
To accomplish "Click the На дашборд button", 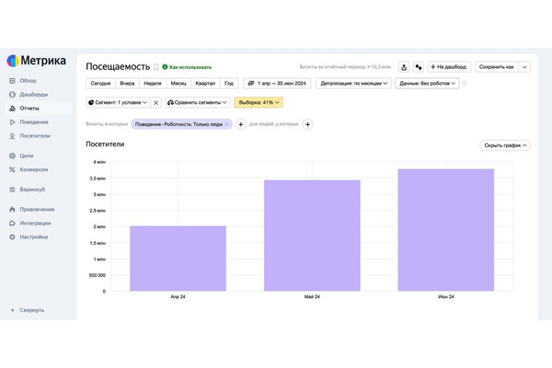I will coord(450,67).
